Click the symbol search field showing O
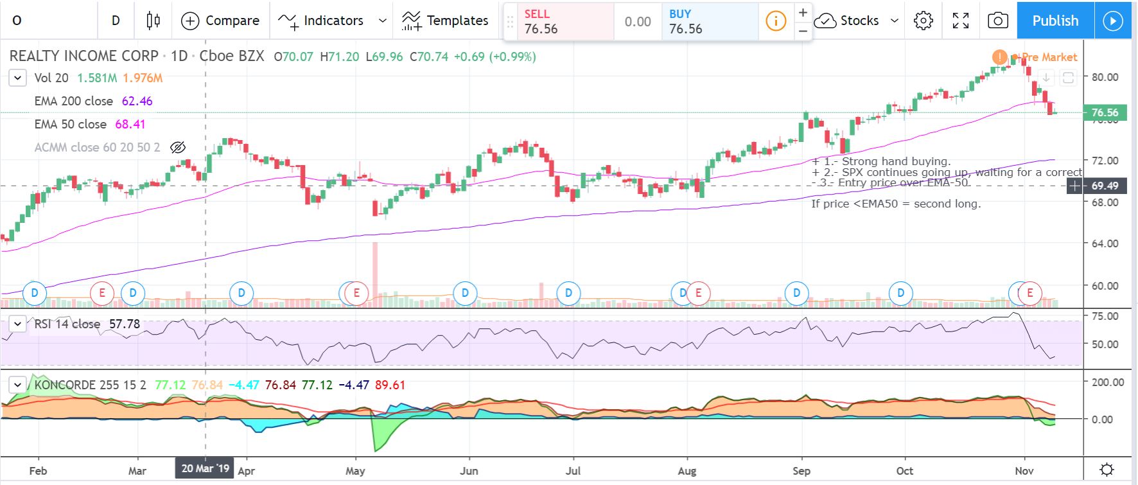This screenshot has height=485, width=1138. 48,21
